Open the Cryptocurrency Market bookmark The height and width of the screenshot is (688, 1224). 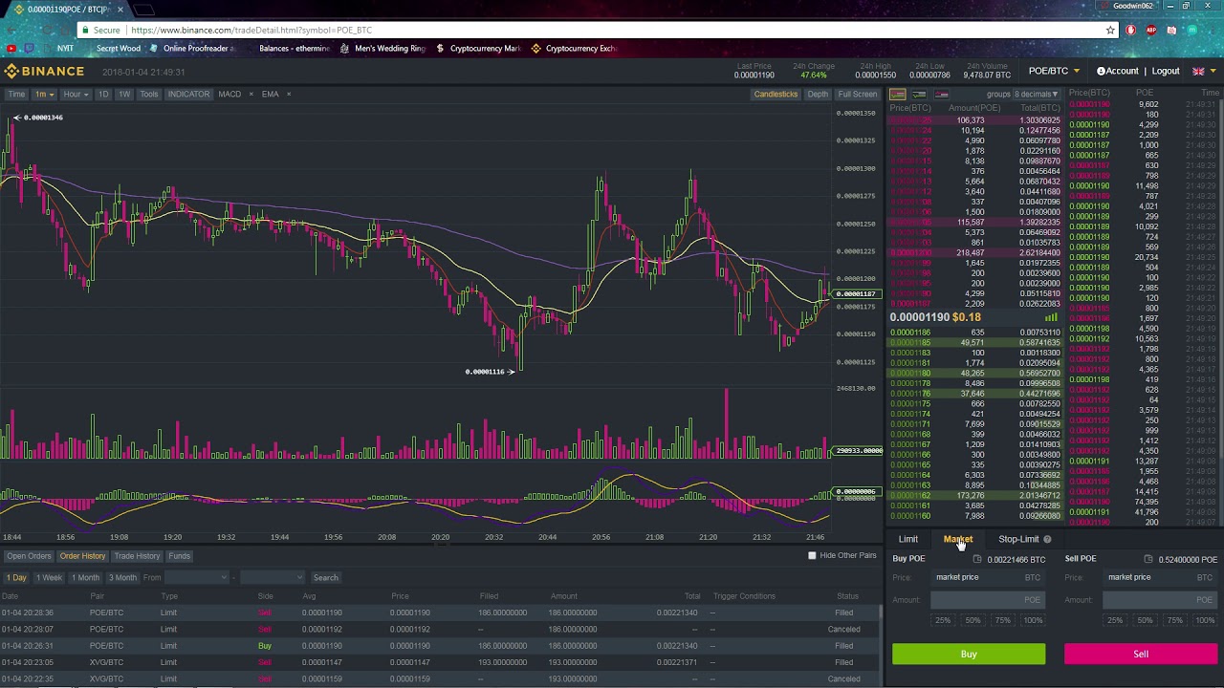[478, 48]
